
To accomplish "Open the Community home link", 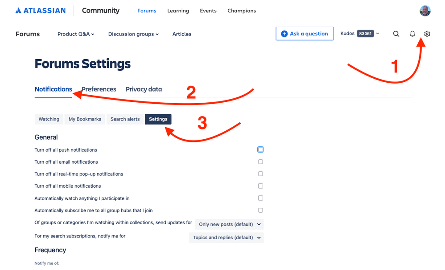I will (100, 11).
